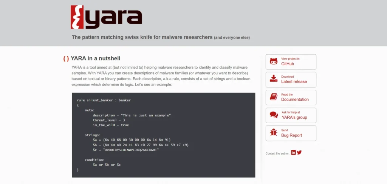387x184 pixels.
Task: Click the 'rule silent_banker : banker' code line
Action: tap(104, 100)
